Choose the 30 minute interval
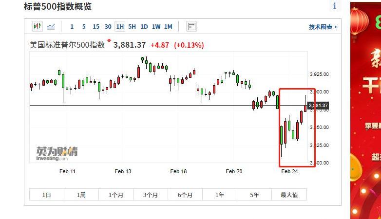 pos(108,27)
